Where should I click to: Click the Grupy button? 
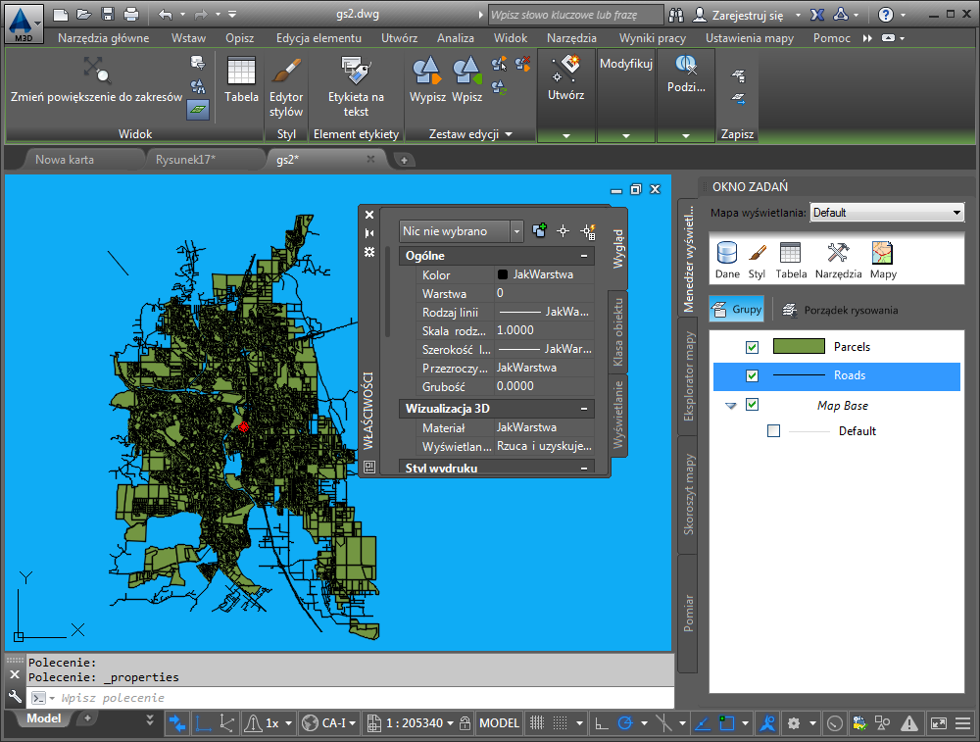point(737,311)
